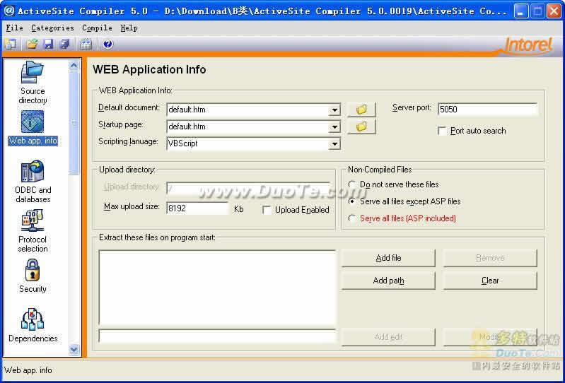Expand the Startup page dropdown
565x383 pixels.
pyautogui.click(x=334, y=126)
